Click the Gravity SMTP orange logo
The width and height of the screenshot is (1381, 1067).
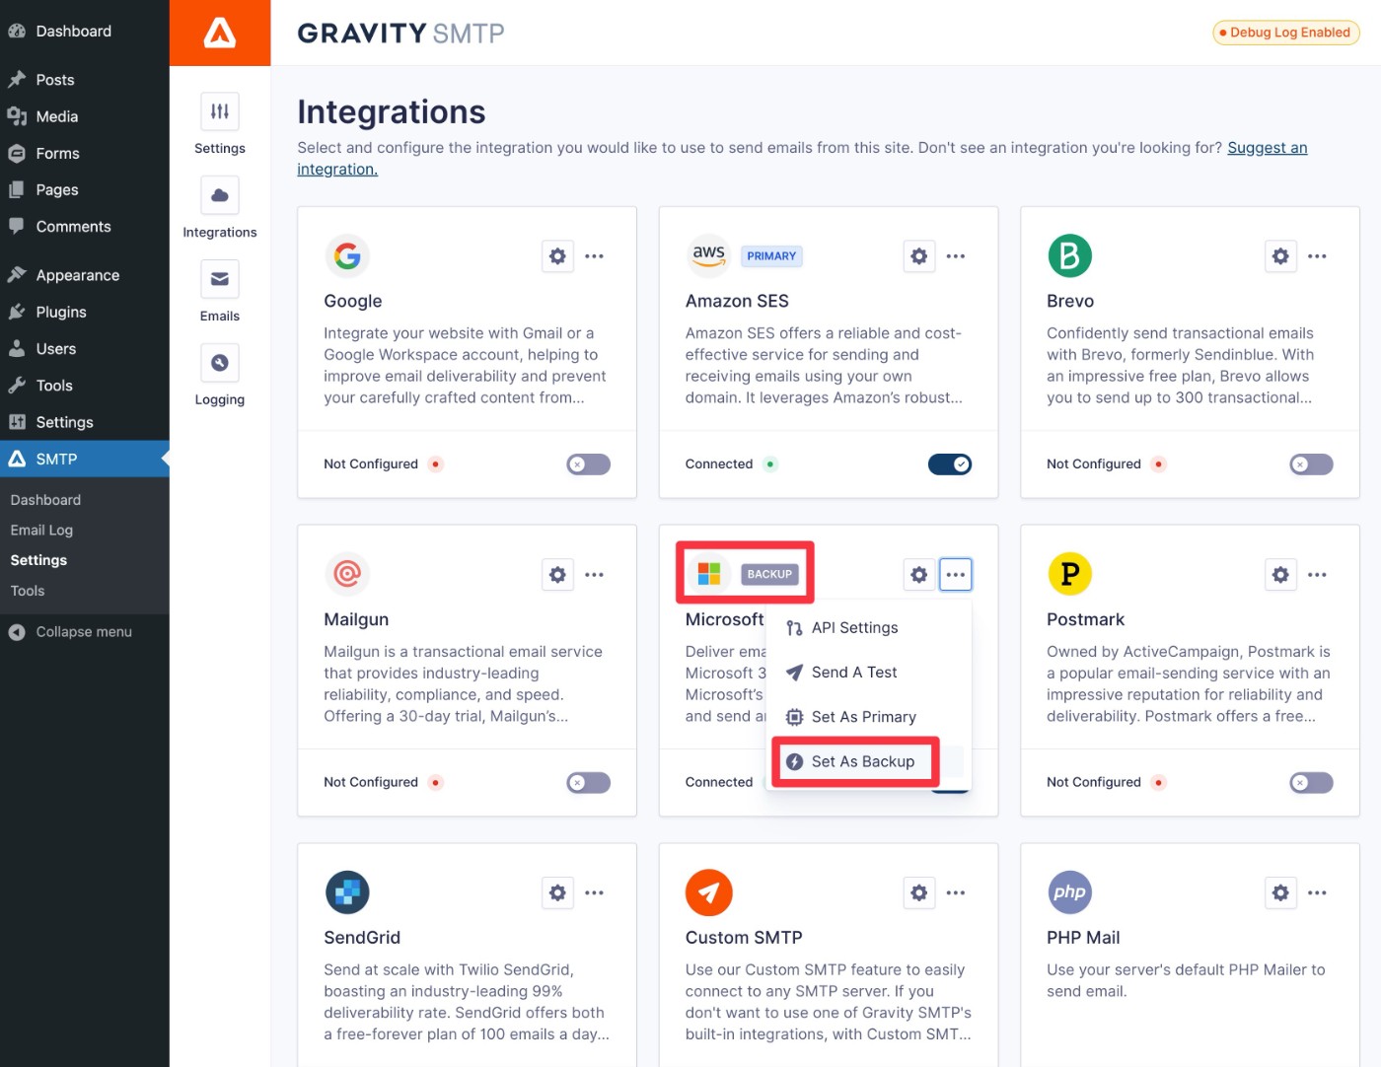click(x=220, y=33)
